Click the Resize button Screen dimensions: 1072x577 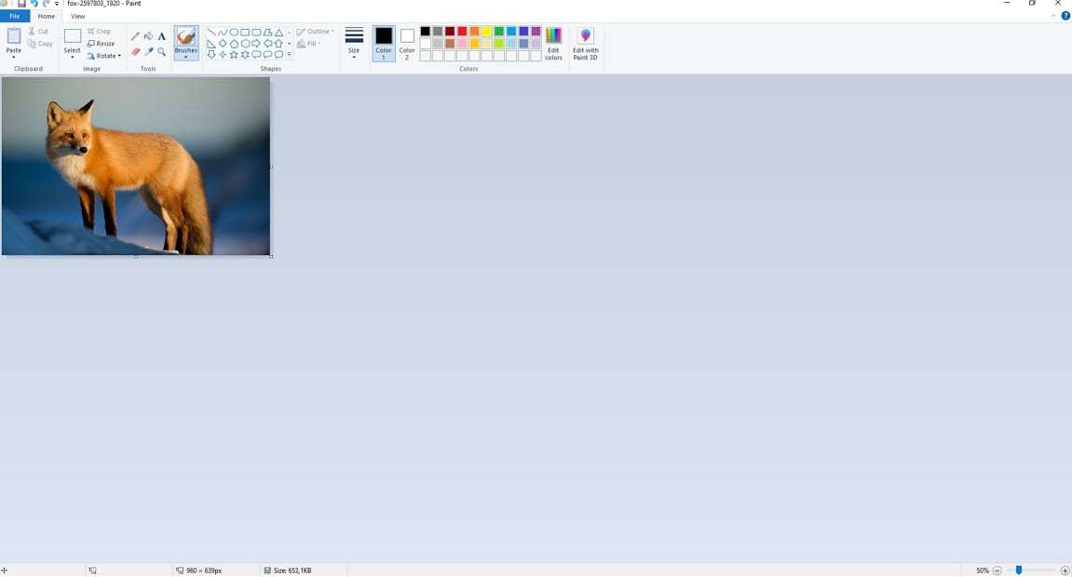point(102,44)
